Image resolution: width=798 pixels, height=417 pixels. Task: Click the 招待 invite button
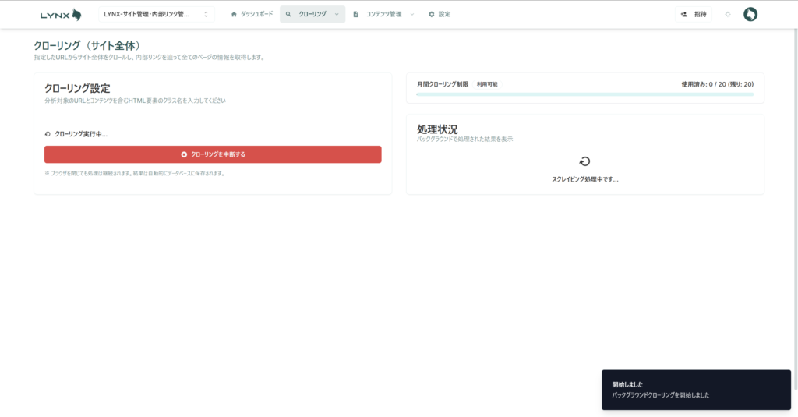click(693, 14)
